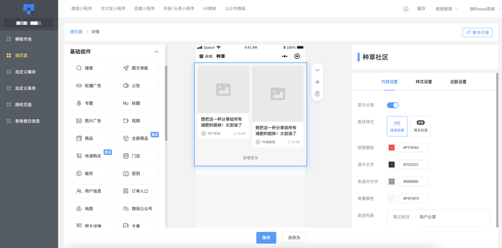Click the 另存为 save-as button
502x248 pixels.
[294, 238]
